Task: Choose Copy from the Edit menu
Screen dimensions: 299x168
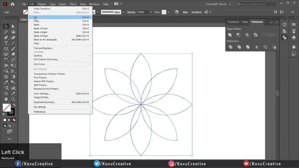Action: point(60,21)
